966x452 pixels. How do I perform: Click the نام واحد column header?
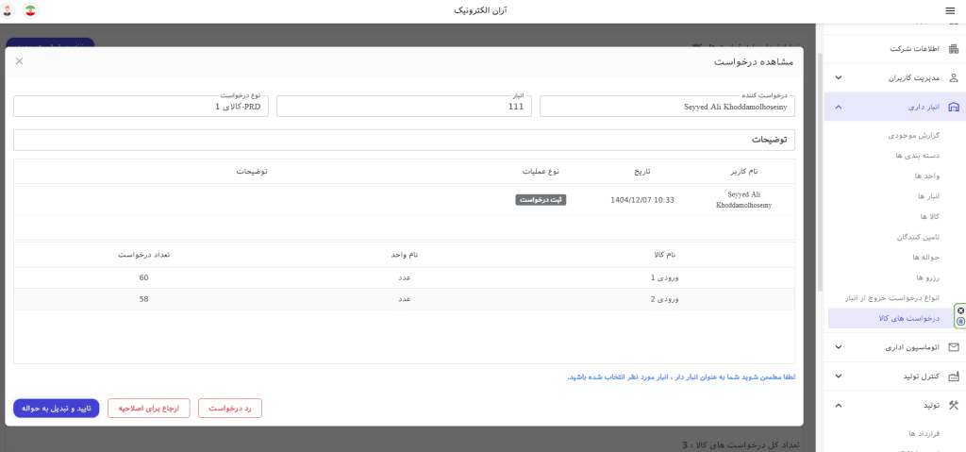[404, 254]
